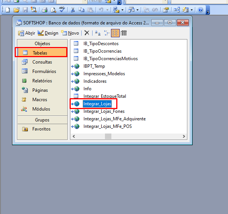228x214 pixels.
Task: Click the Properties icon in main toolbar
Action: click(166, 10)
